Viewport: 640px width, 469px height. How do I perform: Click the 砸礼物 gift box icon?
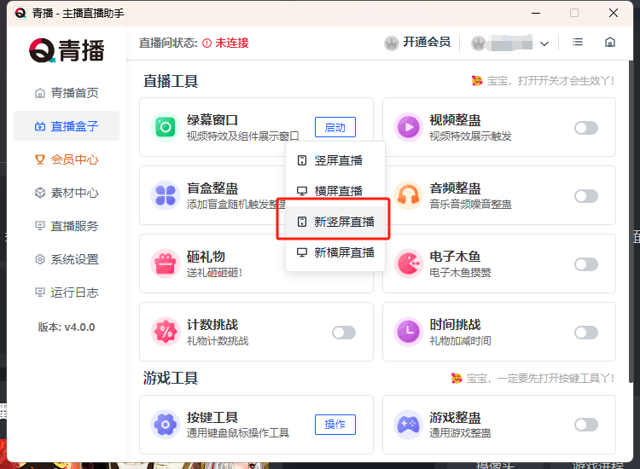click(166, 263)
